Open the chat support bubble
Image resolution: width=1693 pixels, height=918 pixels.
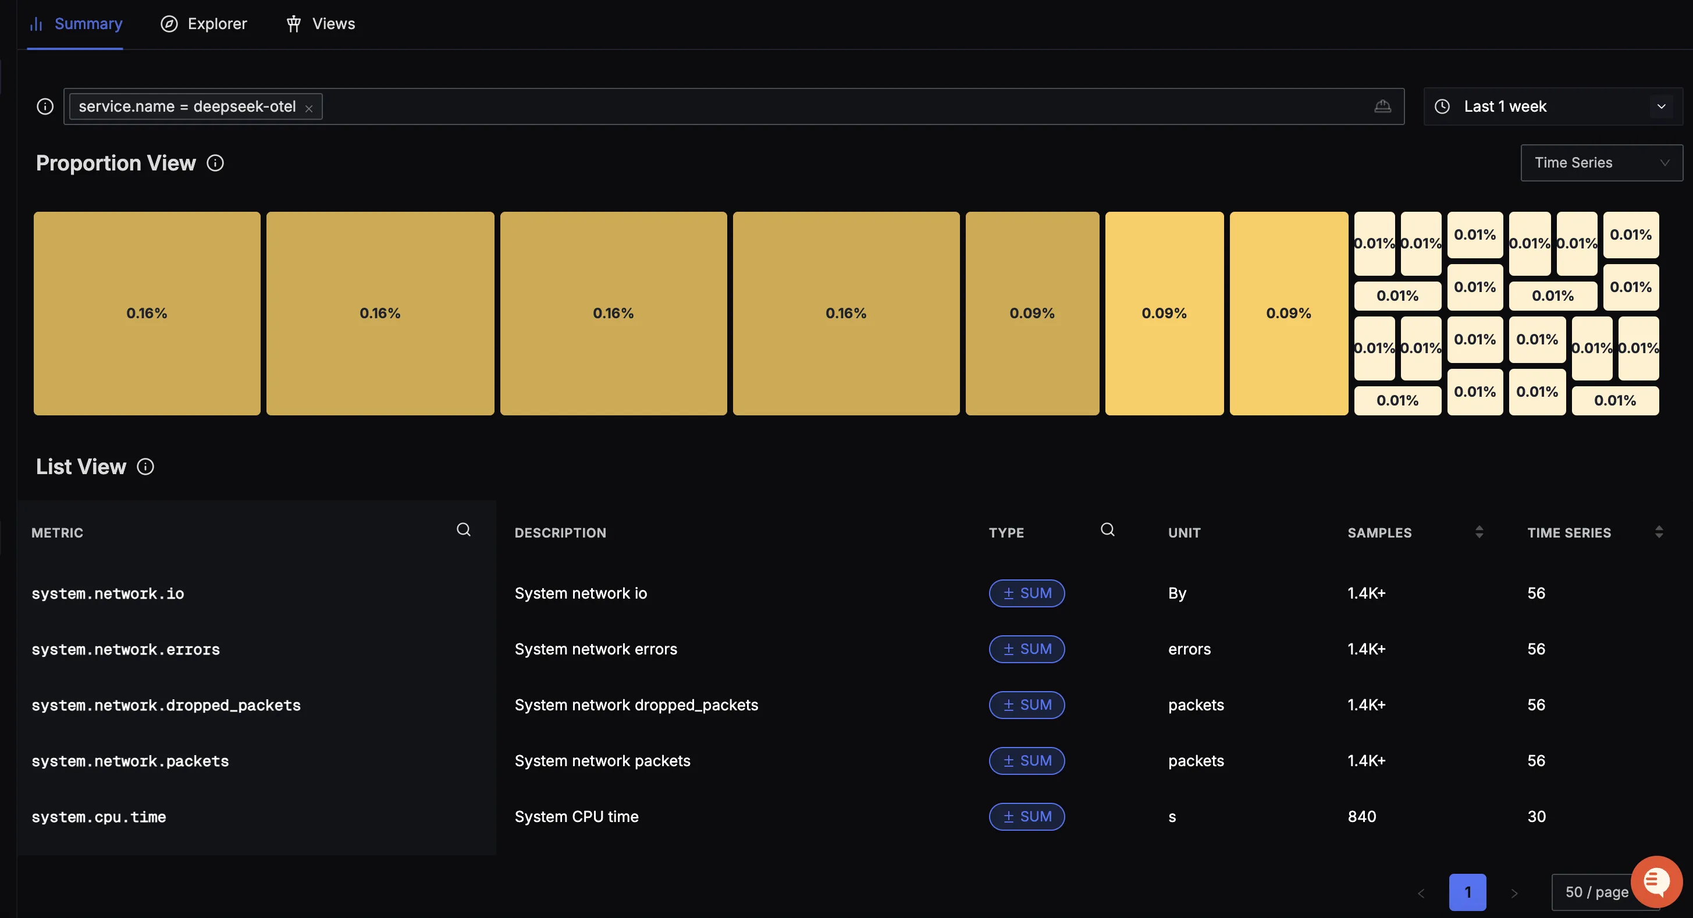coord(1656,882)
